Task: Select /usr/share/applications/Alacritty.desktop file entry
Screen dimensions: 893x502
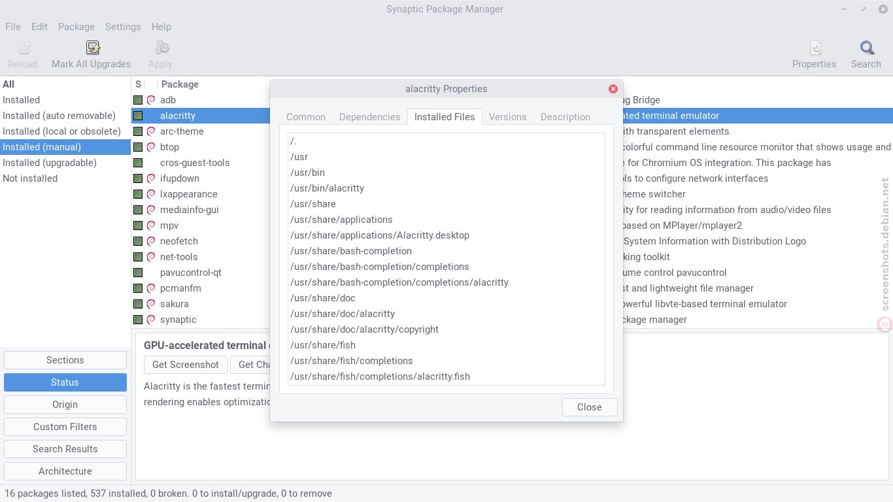Action: tap(446, 235)
